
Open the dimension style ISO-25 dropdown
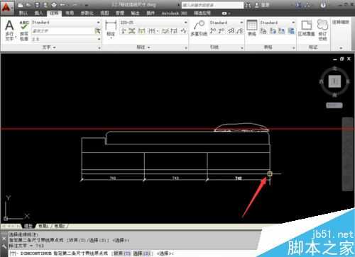[x=153, y=23]
